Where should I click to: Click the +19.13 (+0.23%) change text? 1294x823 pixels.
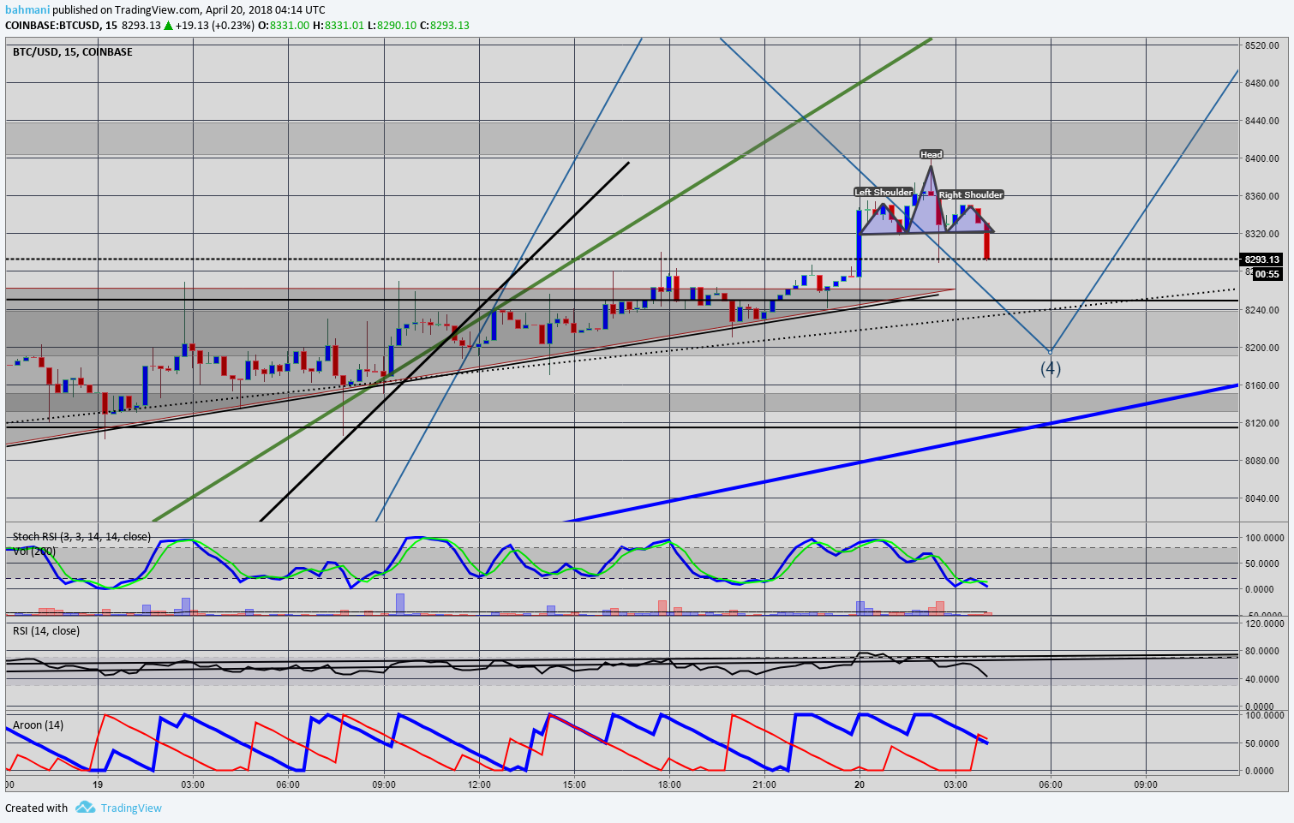point(215,26)
